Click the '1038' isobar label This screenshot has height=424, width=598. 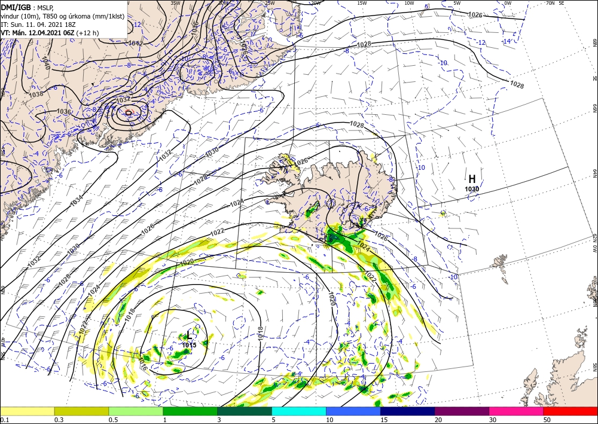[36, 94]
